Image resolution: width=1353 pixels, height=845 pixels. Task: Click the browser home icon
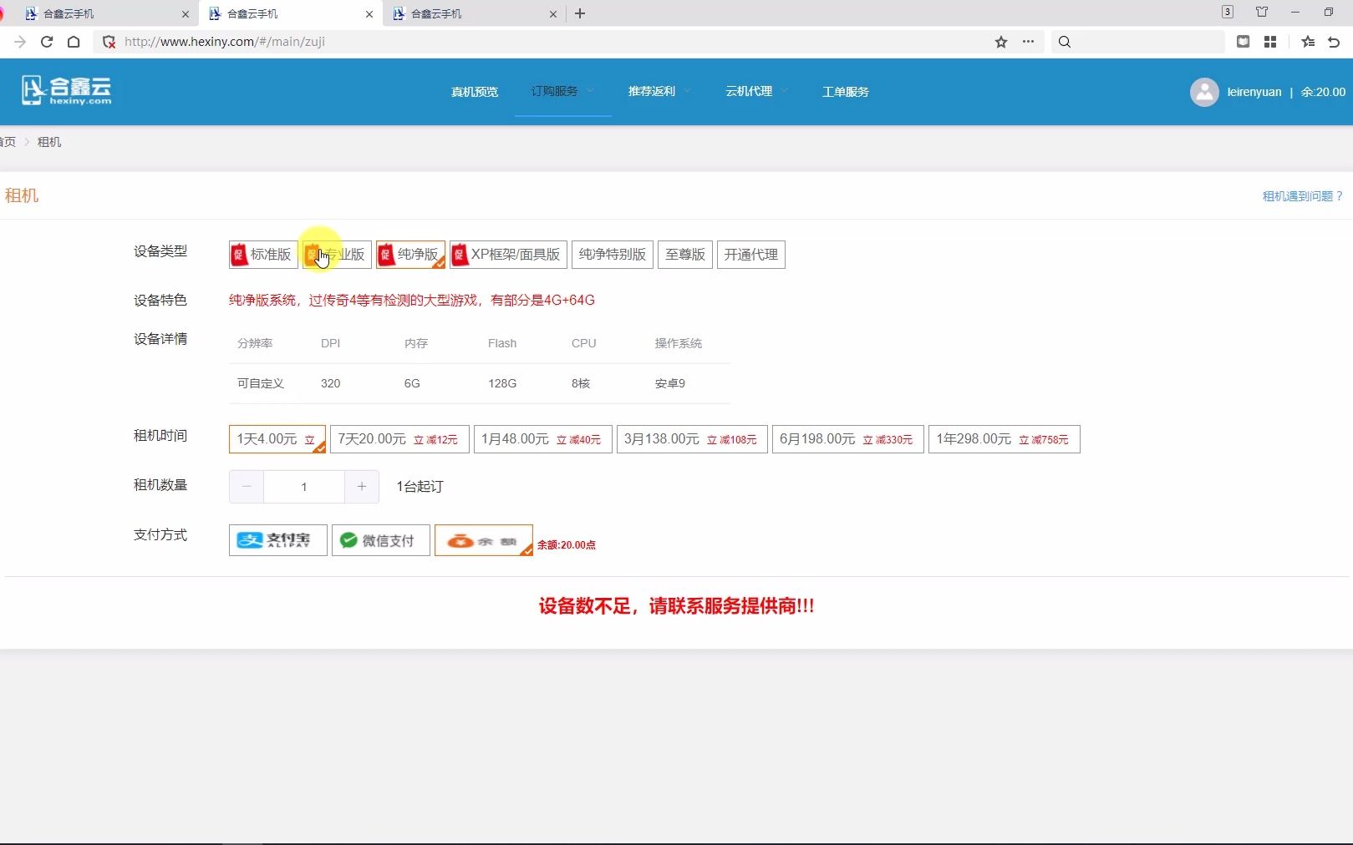coord(74,42)
